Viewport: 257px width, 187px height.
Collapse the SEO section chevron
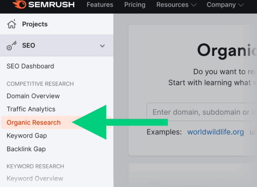[102, 46]
